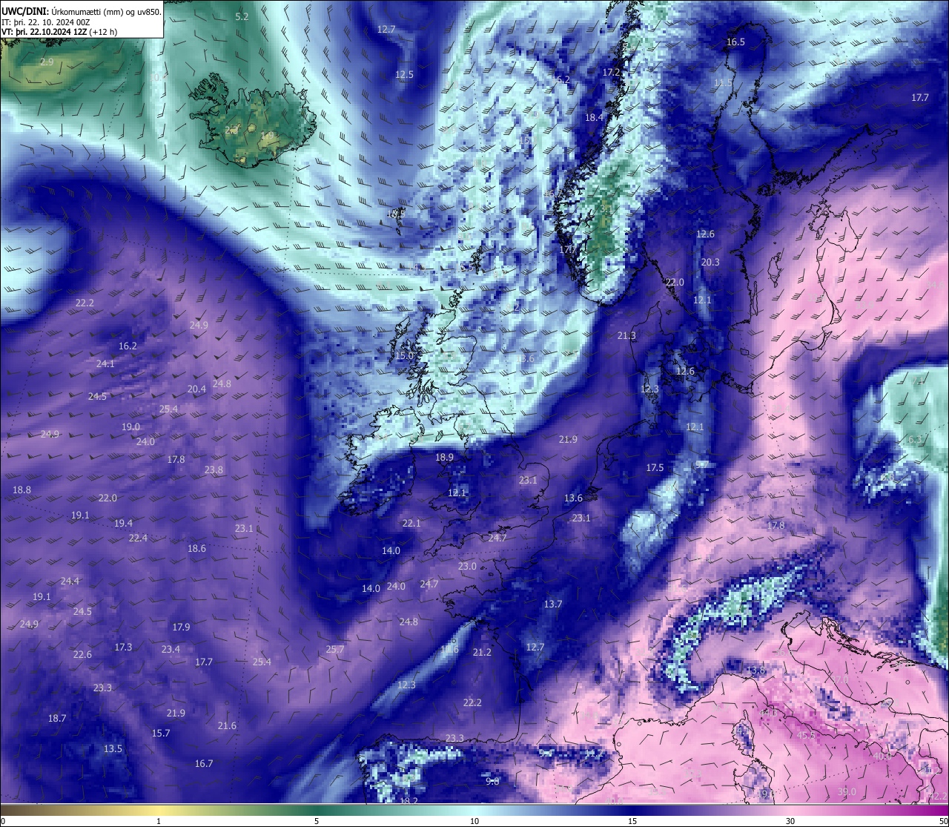Click the colorbar tick label 30
Viewport: 949px width, 827px height.
pos(790,821)
